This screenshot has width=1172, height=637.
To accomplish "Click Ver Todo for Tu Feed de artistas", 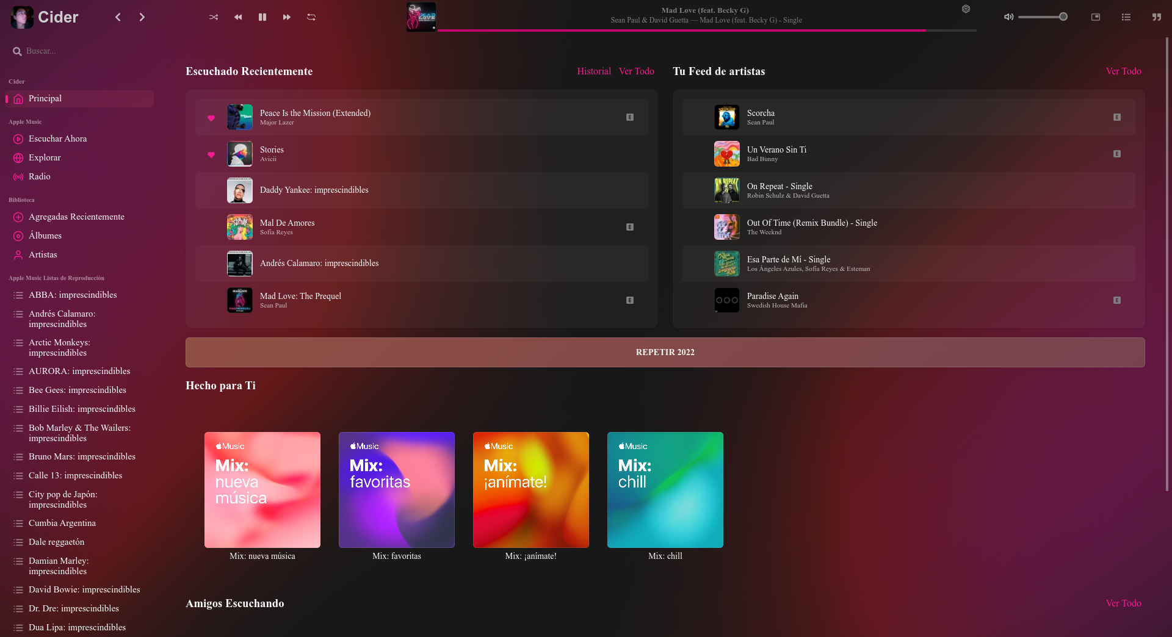I will pos(1123,71).
